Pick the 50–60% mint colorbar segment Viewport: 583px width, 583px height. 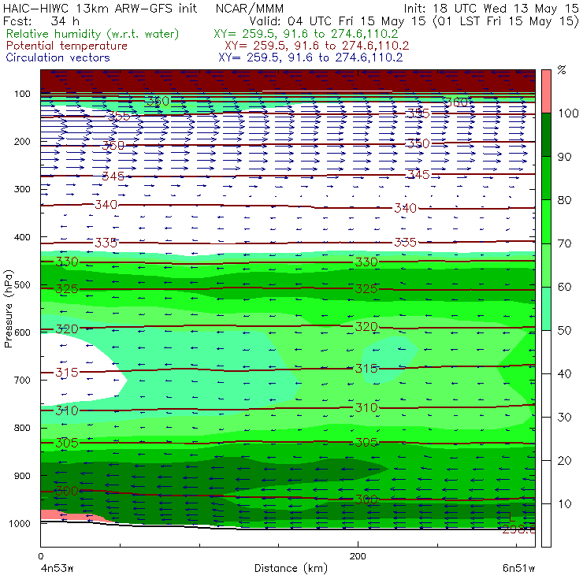546,309
